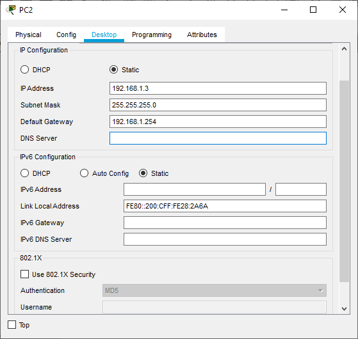
Task: Tick the Top checkbox
Action: (12, 325)
